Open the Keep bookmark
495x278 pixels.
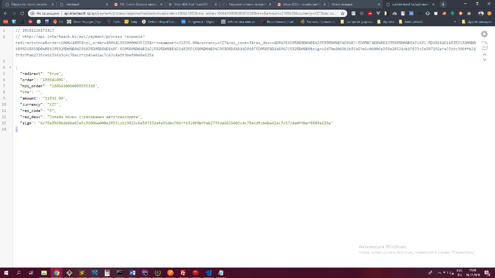[131, 22]
